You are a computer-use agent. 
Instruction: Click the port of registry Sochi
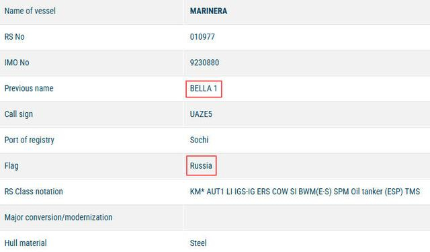coord(199,140)
